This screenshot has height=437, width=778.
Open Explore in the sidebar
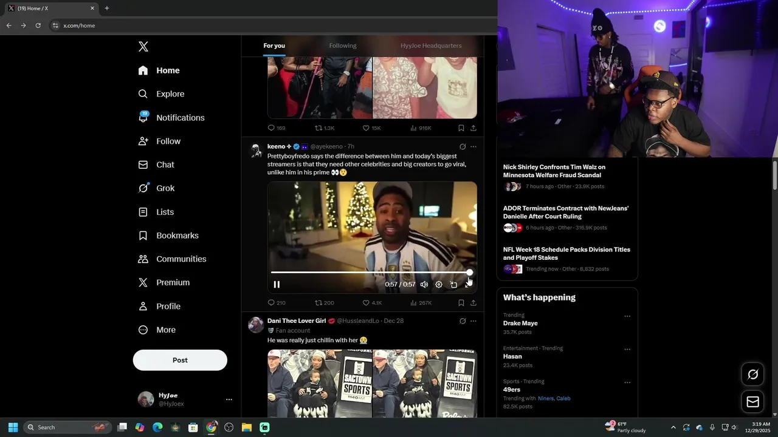point(161,94)
